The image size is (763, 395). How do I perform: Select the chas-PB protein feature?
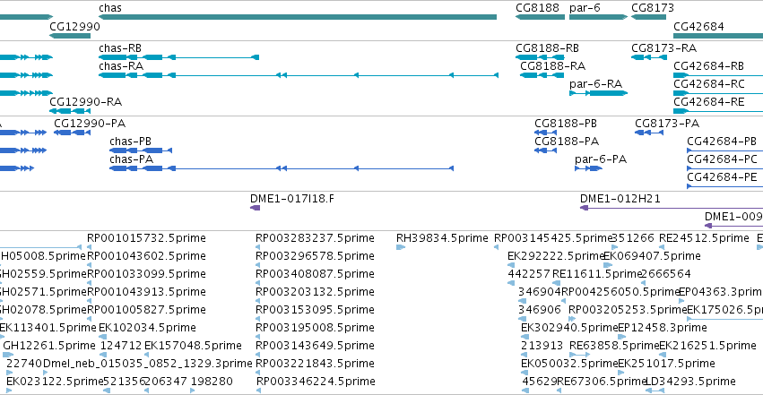coord(141,150)
